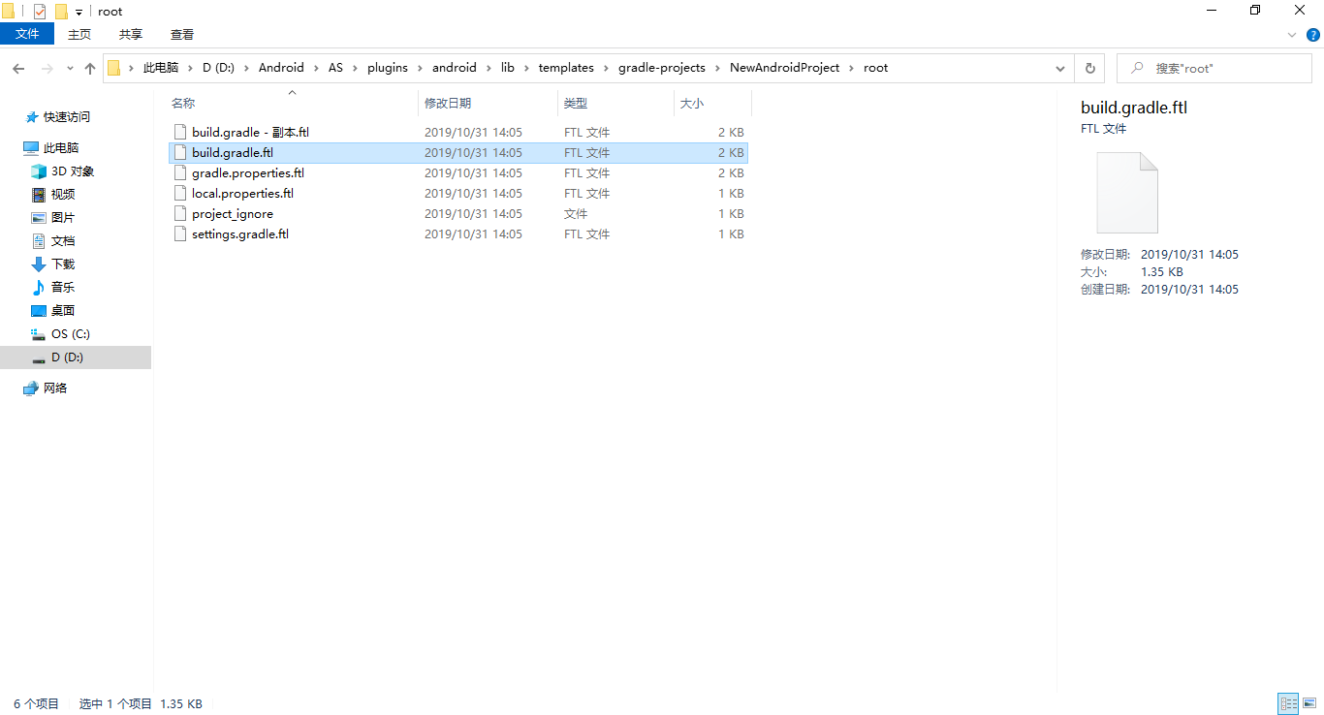Expand the address bar history dropdown
Screen dimensions: 1324x715
click(1060, 69)
